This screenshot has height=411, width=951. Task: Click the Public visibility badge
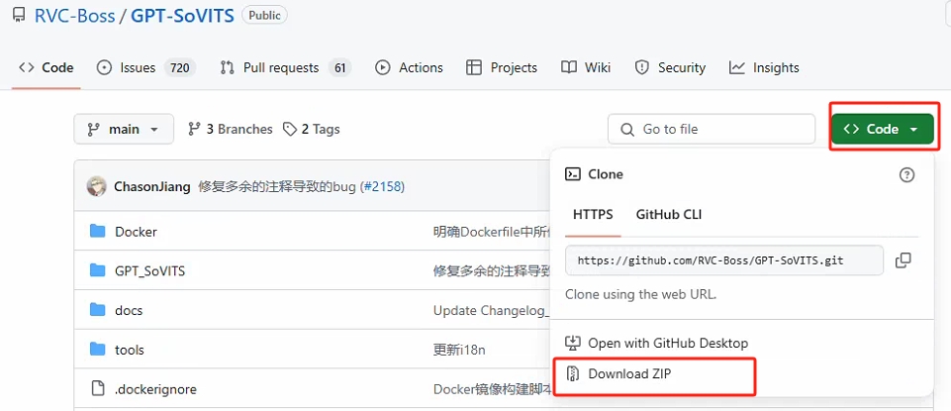[x=264, y=16]
